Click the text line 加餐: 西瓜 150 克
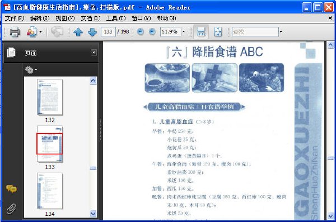Viewport: 336px width, 222px height. click(173, 189)
